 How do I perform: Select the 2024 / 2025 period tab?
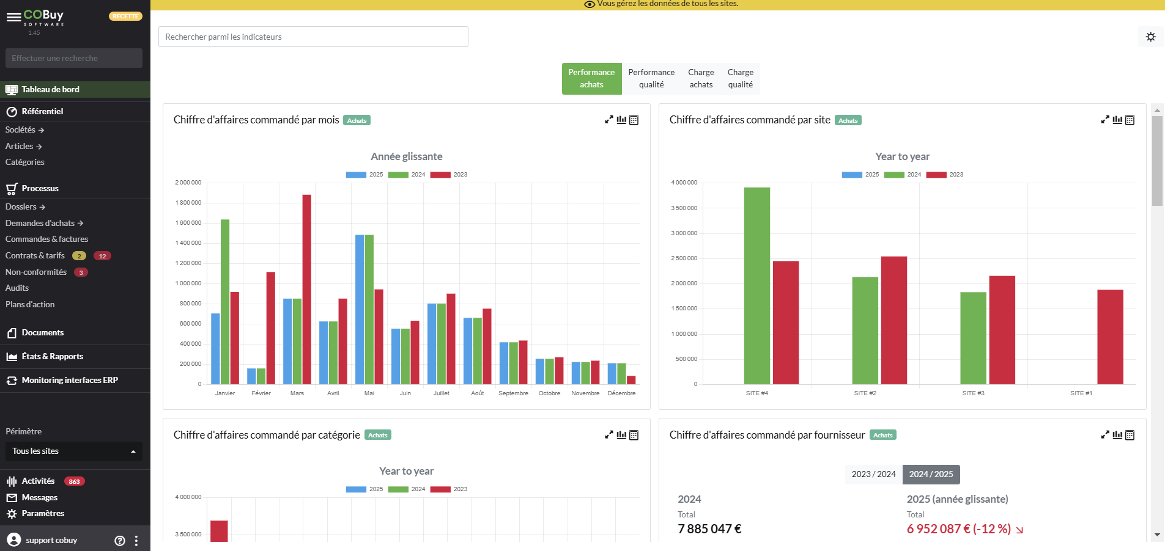coord(931,475)
